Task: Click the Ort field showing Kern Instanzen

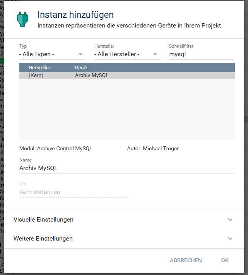Action: pyautogui.click(x=74, y=192)
